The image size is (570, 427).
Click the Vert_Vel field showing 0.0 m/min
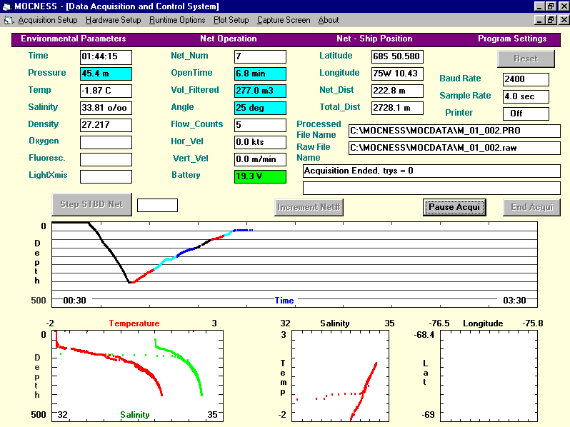260,159
